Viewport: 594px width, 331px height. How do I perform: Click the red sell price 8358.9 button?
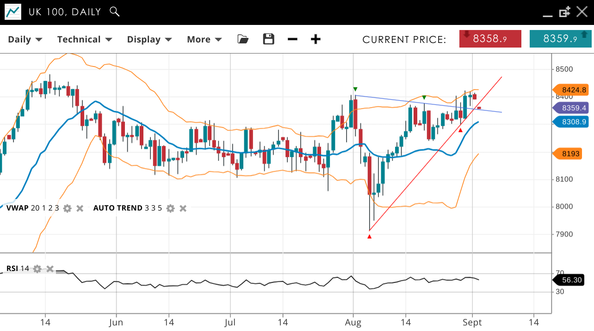(x=490, y=39)
